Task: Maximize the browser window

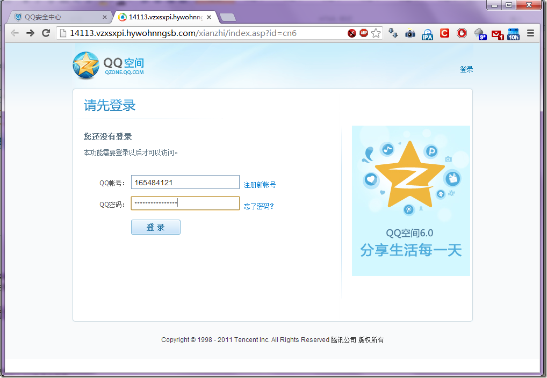Action: [509, 5]
